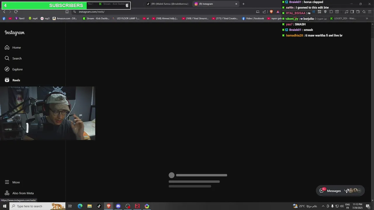The image size is (374, 210).
Task: Open the site settings icon beside URL
Action: pyautogui.click(x=75, y=12)
